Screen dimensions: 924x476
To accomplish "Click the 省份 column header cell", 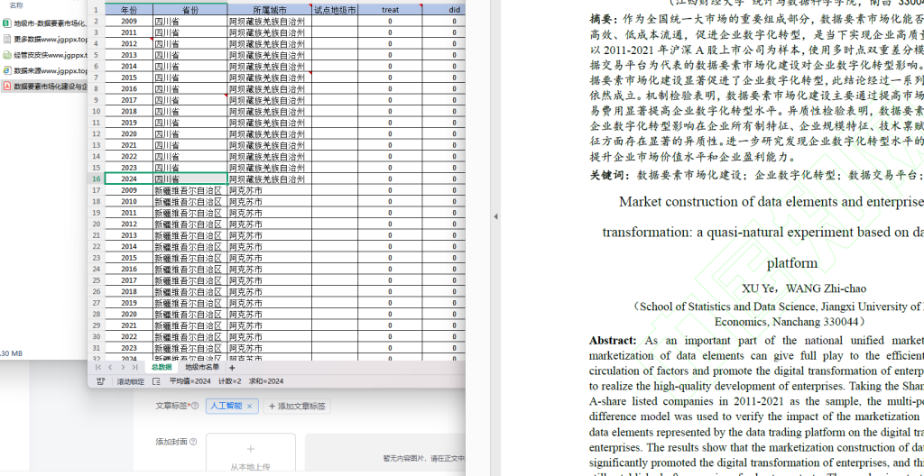I will 190,9.
